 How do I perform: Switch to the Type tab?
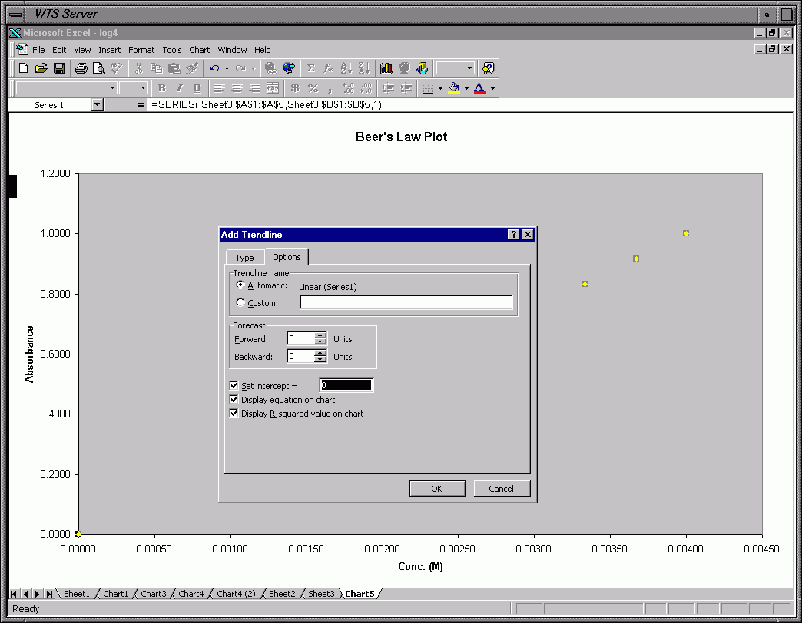[x=244, y=258]
